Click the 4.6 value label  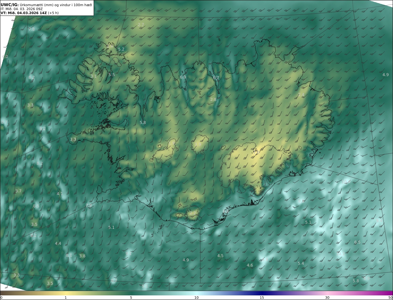click(x=250, y=265)
